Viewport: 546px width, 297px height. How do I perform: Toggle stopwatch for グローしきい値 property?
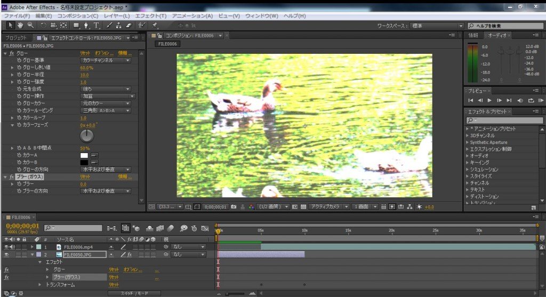click(19, 68)
